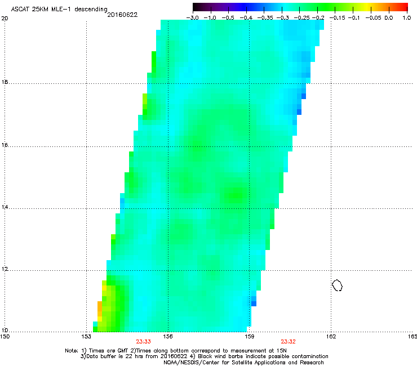Click longitude axis label 153
Image resolution: width=417 pixels, height=366 pixels.
click(86, 337)
